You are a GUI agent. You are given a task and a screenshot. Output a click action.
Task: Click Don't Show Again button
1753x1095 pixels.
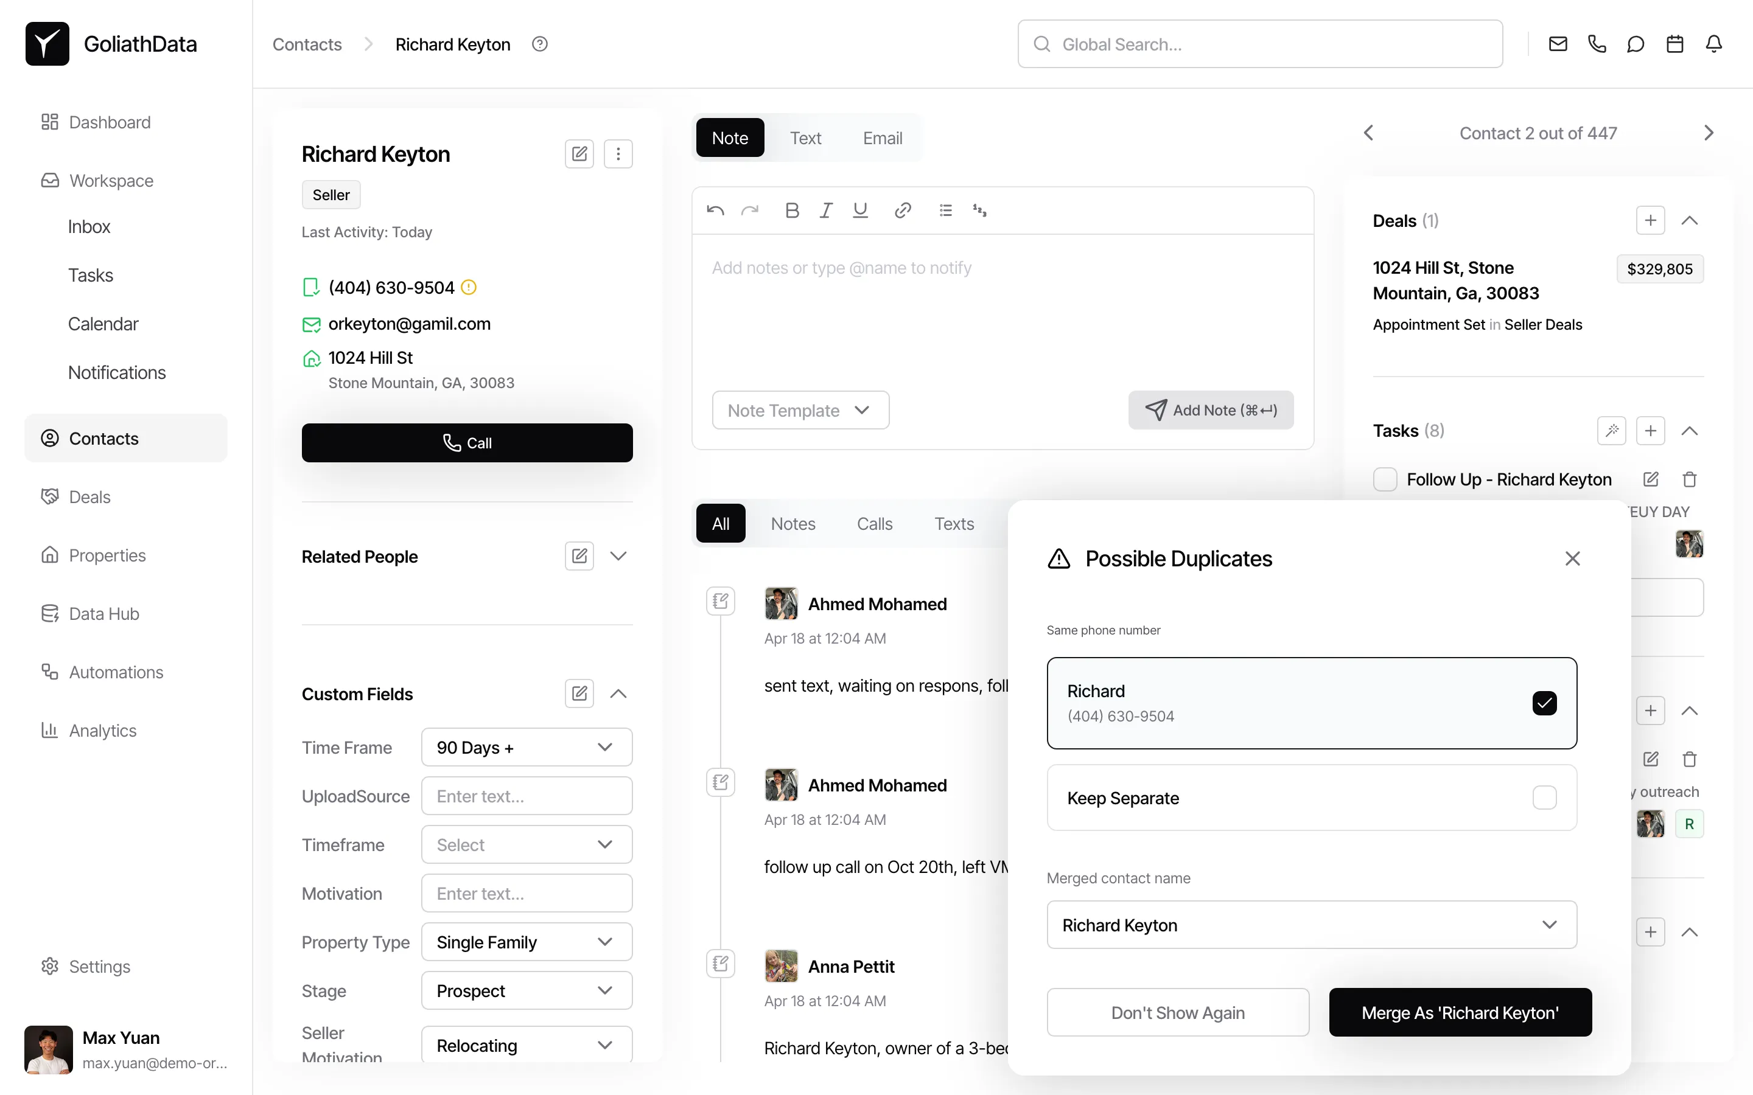coord(1177,1012)
